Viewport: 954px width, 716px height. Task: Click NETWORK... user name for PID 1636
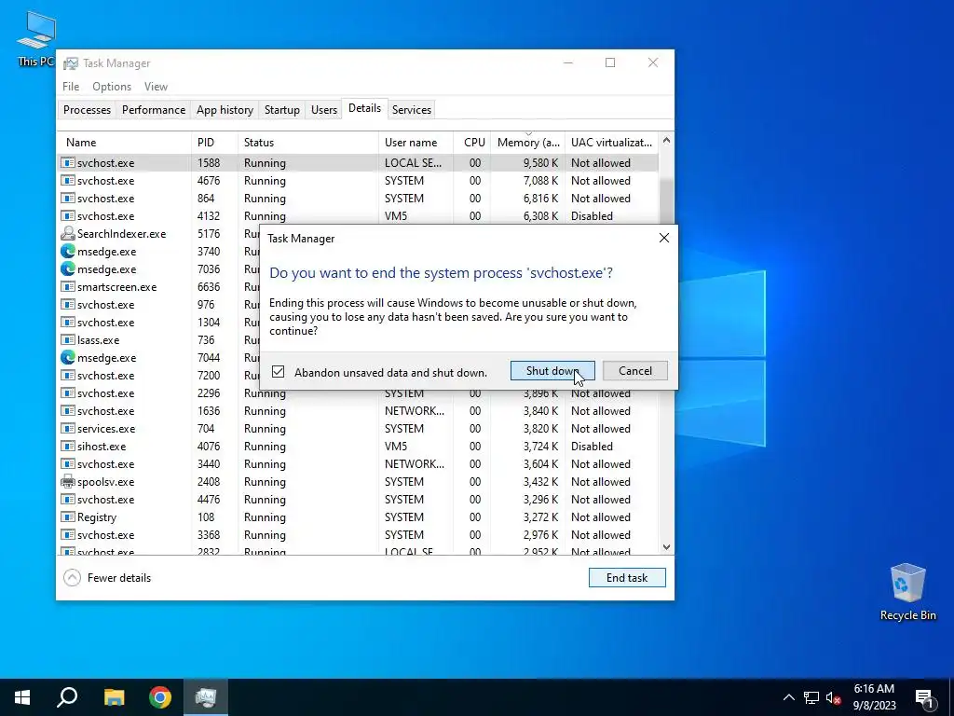click(x=415, y=411)
